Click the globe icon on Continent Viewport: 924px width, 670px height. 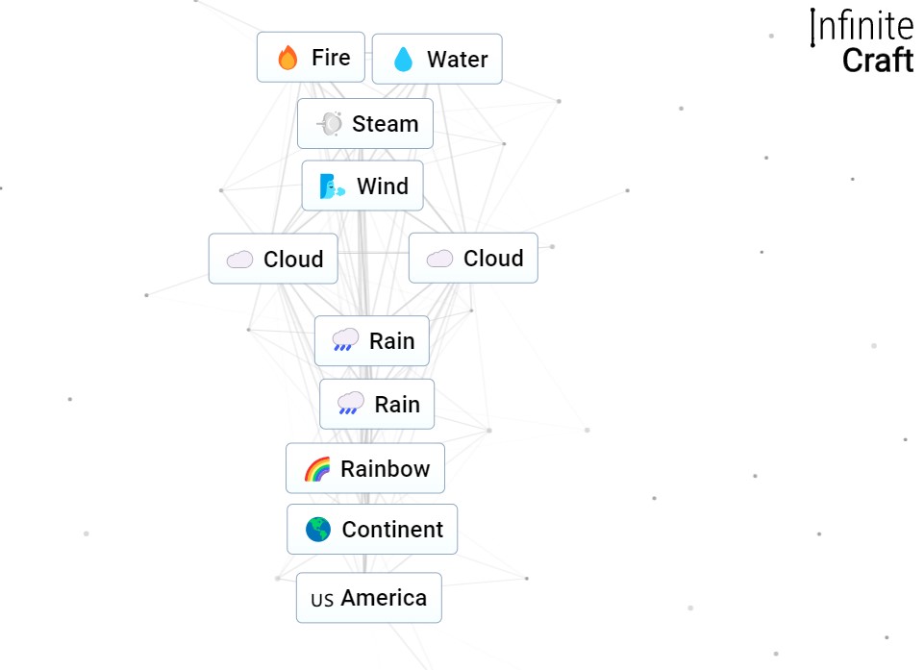(318, 530)
